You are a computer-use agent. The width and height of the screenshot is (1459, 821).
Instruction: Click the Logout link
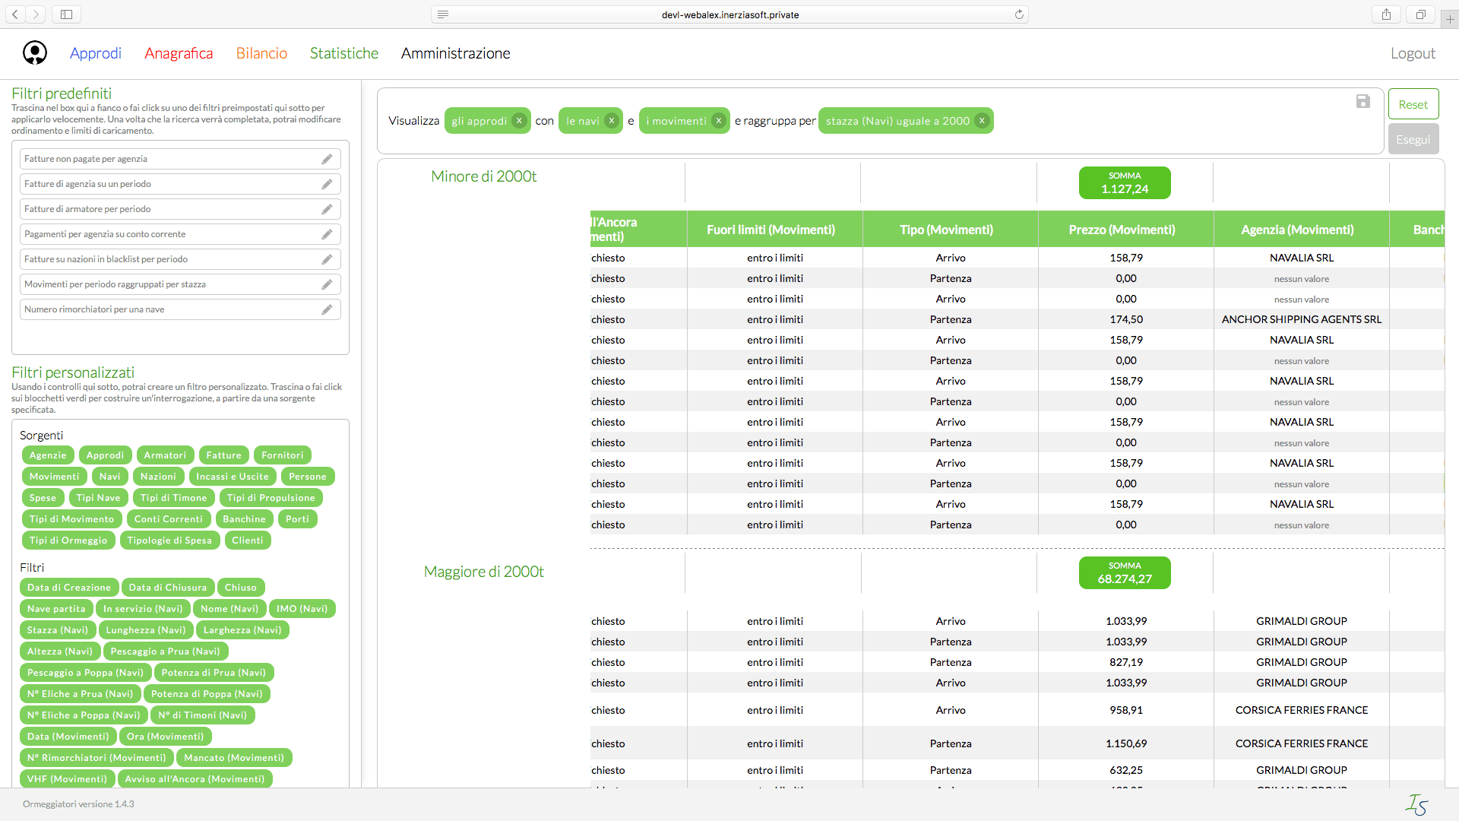[1413, 53]
